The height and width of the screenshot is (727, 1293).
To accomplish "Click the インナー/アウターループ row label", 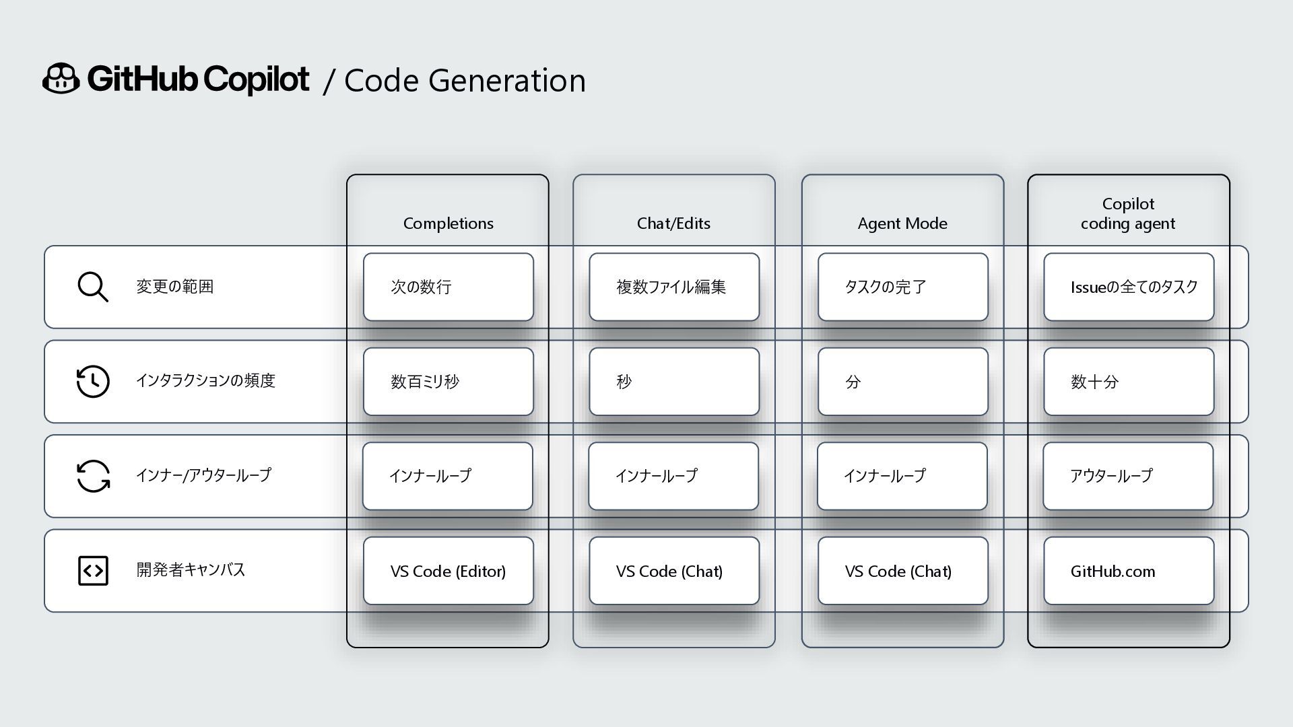I will click(203, 475).
